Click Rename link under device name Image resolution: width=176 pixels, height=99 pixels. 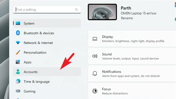pyautogui.click(x=127, y=18)
